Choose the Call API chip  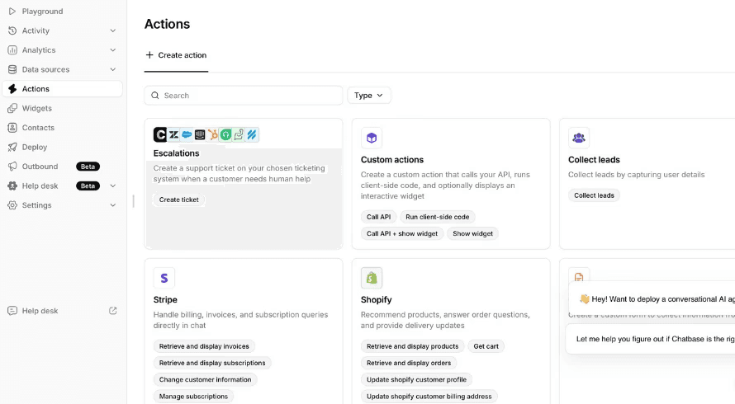(379, 217)
